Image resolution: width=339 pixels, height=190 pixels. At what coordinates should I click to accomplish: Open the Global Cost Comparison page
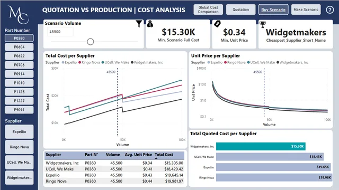[x=208, y=9]
